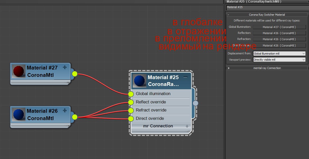Collapse Material #25 node with minus icon
309x159 pixels.
[185, 77]
